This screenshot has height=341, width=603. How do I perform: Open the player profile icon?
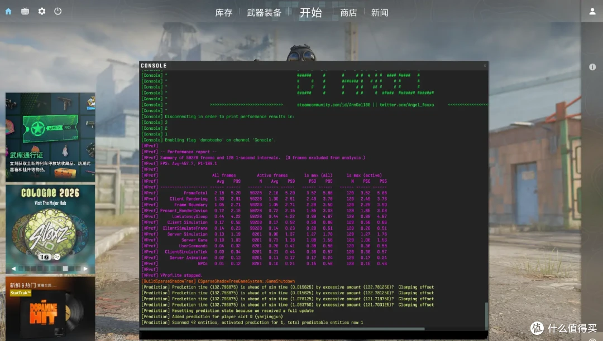tap(592, 12)
